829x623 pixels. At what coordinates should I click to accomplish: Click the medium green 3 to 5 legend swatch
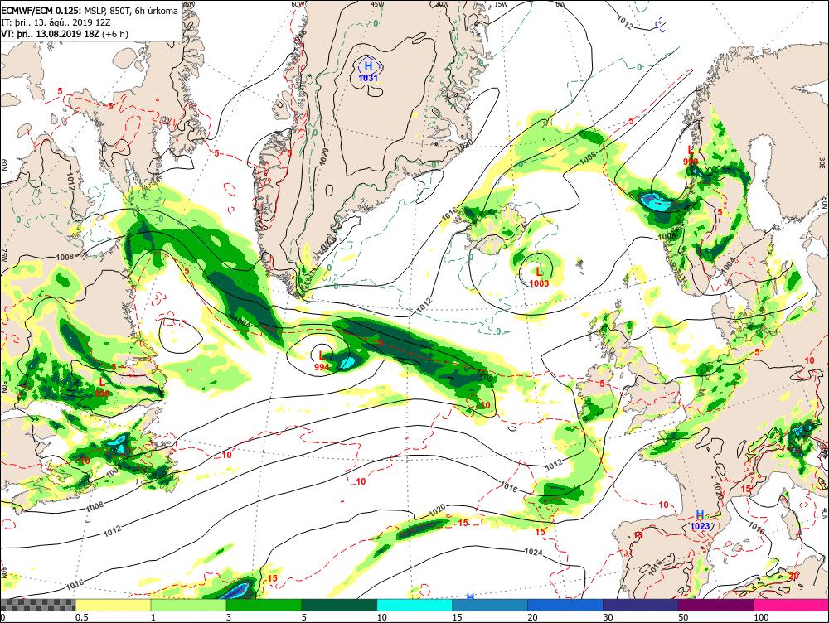[x=264, y=605]
